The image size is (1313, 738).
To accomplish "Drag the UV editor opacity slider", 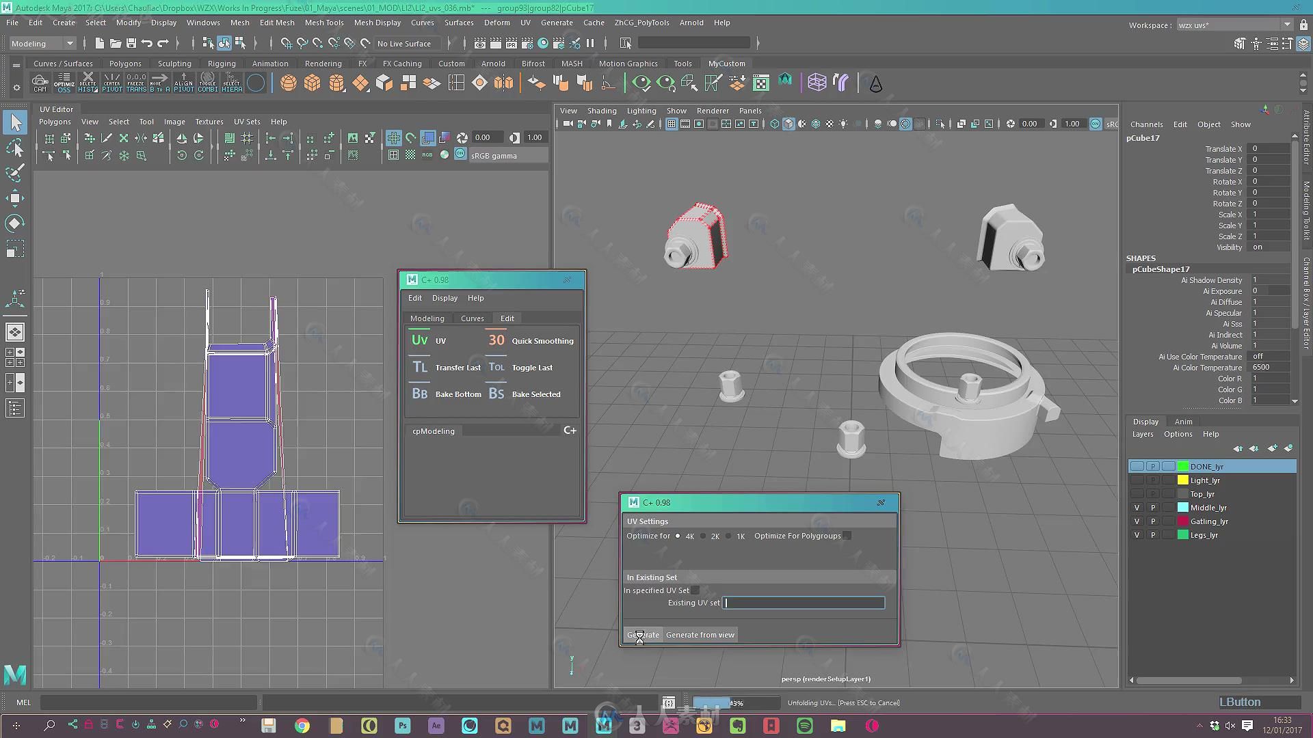I will pos(533,137).
